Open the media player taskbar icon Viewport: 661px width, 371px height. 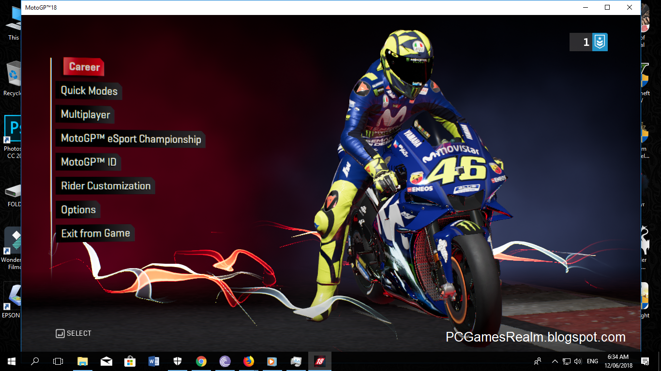click(x=272, y=361)
